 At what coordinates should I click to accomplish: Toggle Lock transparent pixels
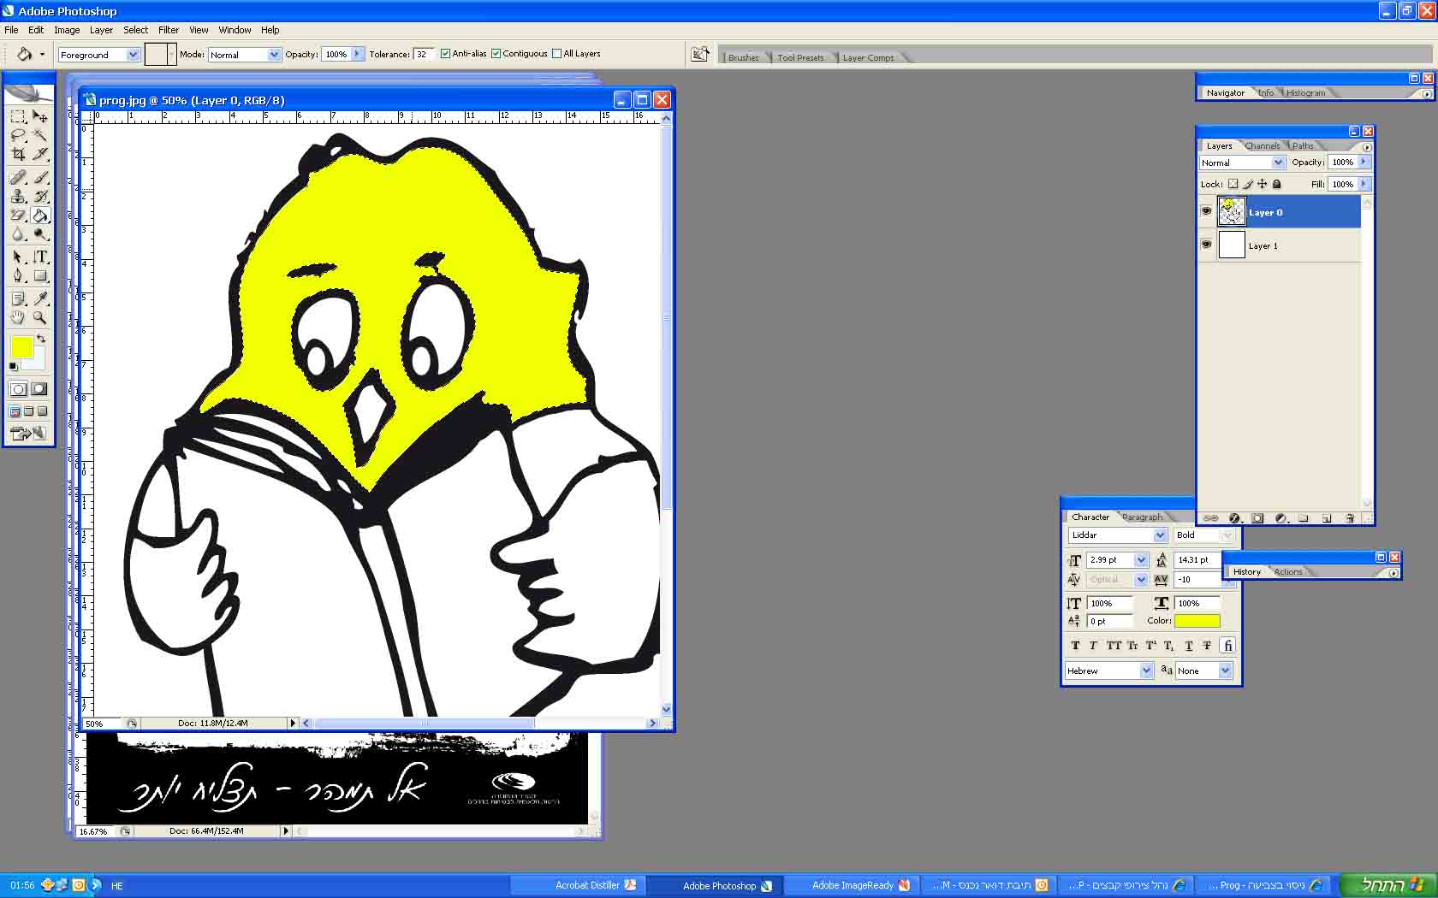1233,184
